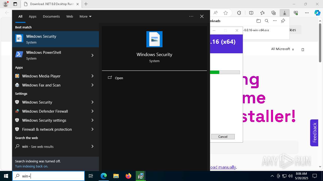Expand Windows Defender Firewall result options
This screenshot has width=323, height=181.
(92, 111)
